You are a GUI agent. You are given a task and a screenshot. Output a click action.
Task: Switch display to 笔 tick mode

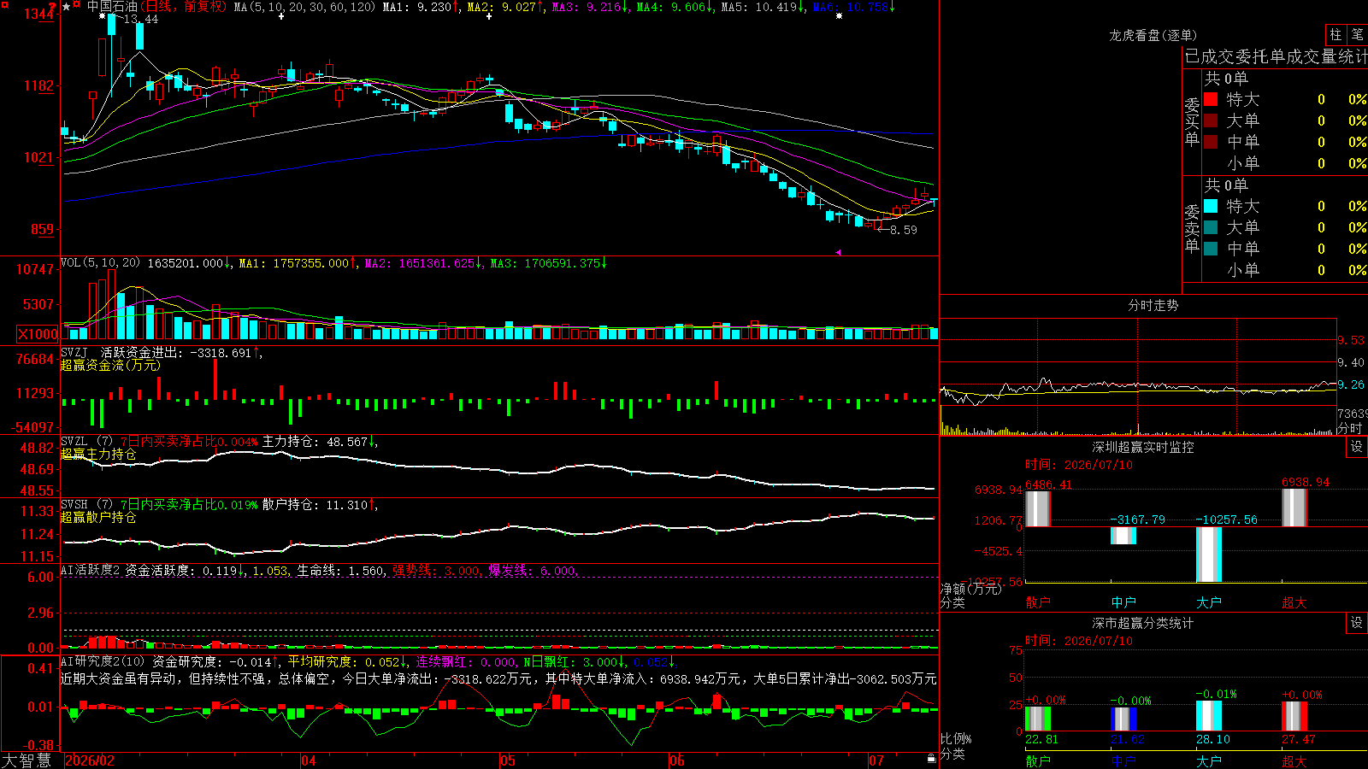(x=1357, y=34)
